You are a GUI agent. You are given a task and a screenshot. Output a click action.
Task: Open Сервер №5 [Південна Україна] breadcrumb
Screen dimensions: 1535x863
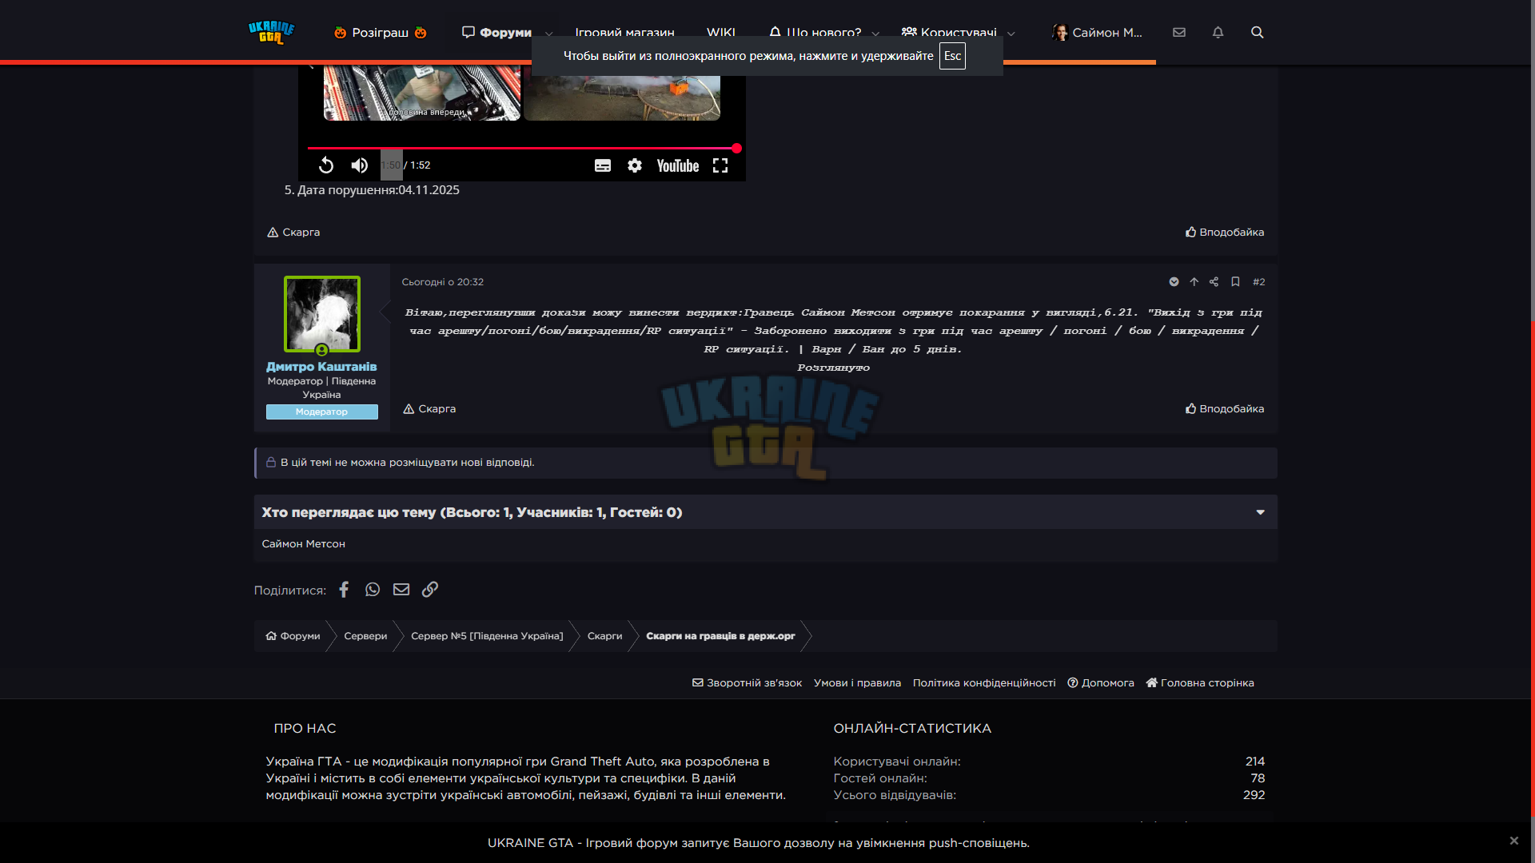coord(487,636)
